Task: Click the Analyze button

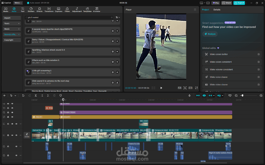Action: pos(210,34)
